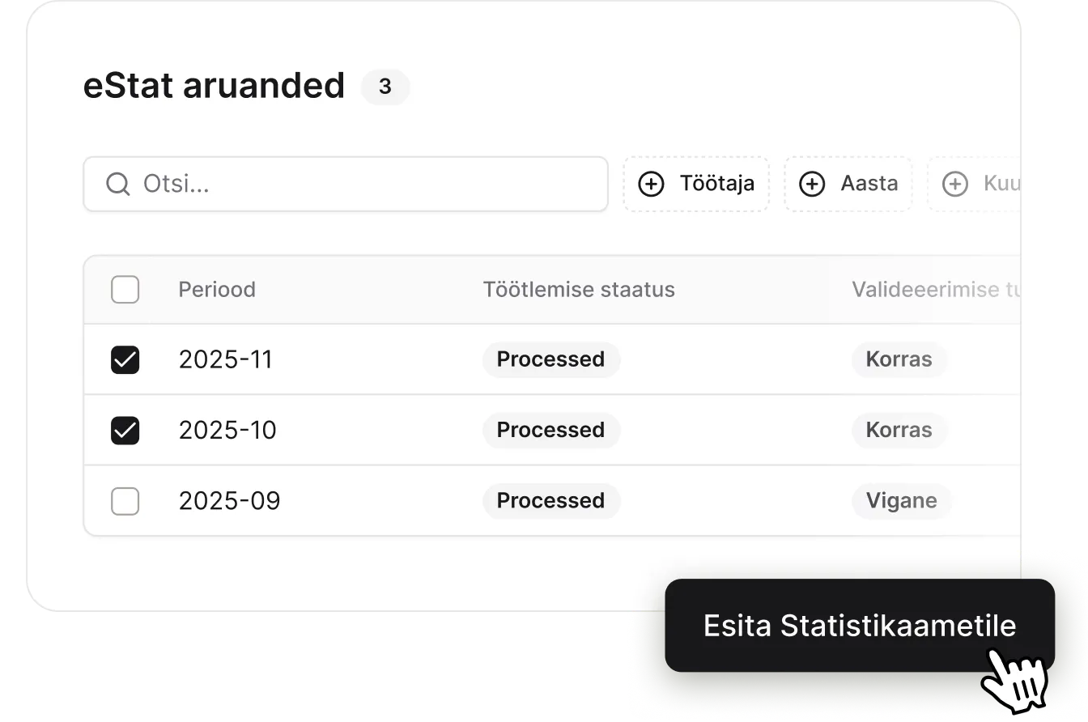
Task: Click the Processed badge for period 2025-11
Action: click(x=551, y=359)
